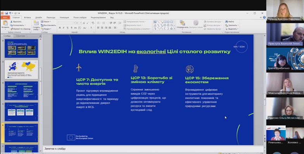Image resolution: width=304 pixels, height=154 pixels.
Task: Click the Упорядочить arrange icon
Action: pos(182,23)
